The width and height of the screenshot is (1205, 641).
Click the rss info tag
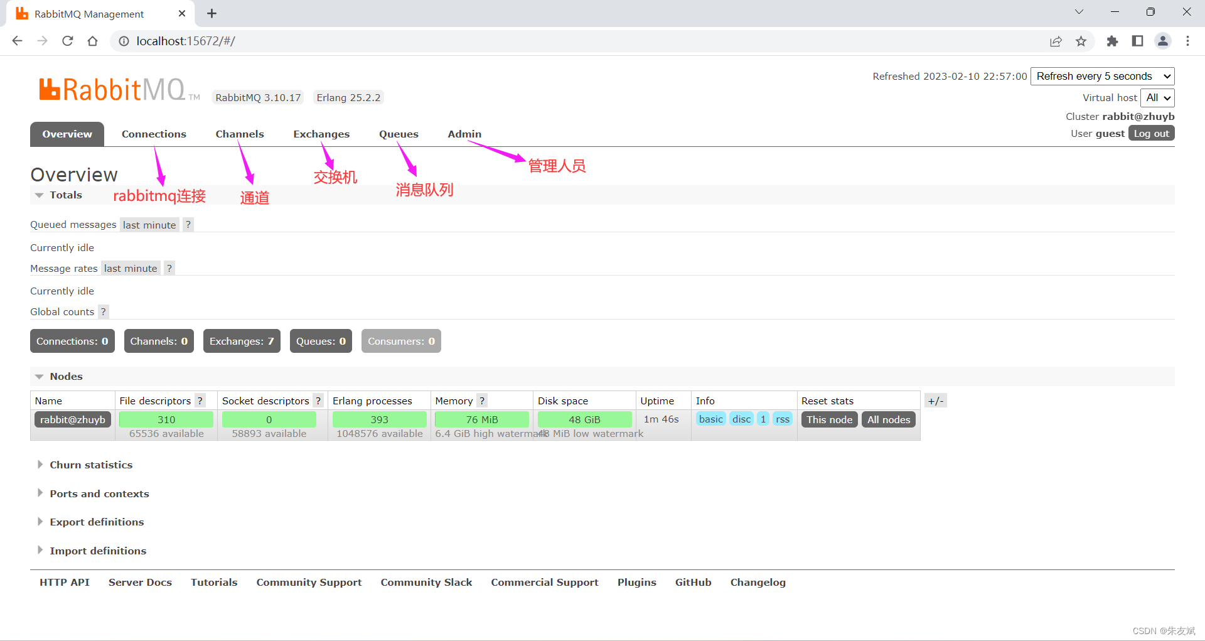click(783, 419)
